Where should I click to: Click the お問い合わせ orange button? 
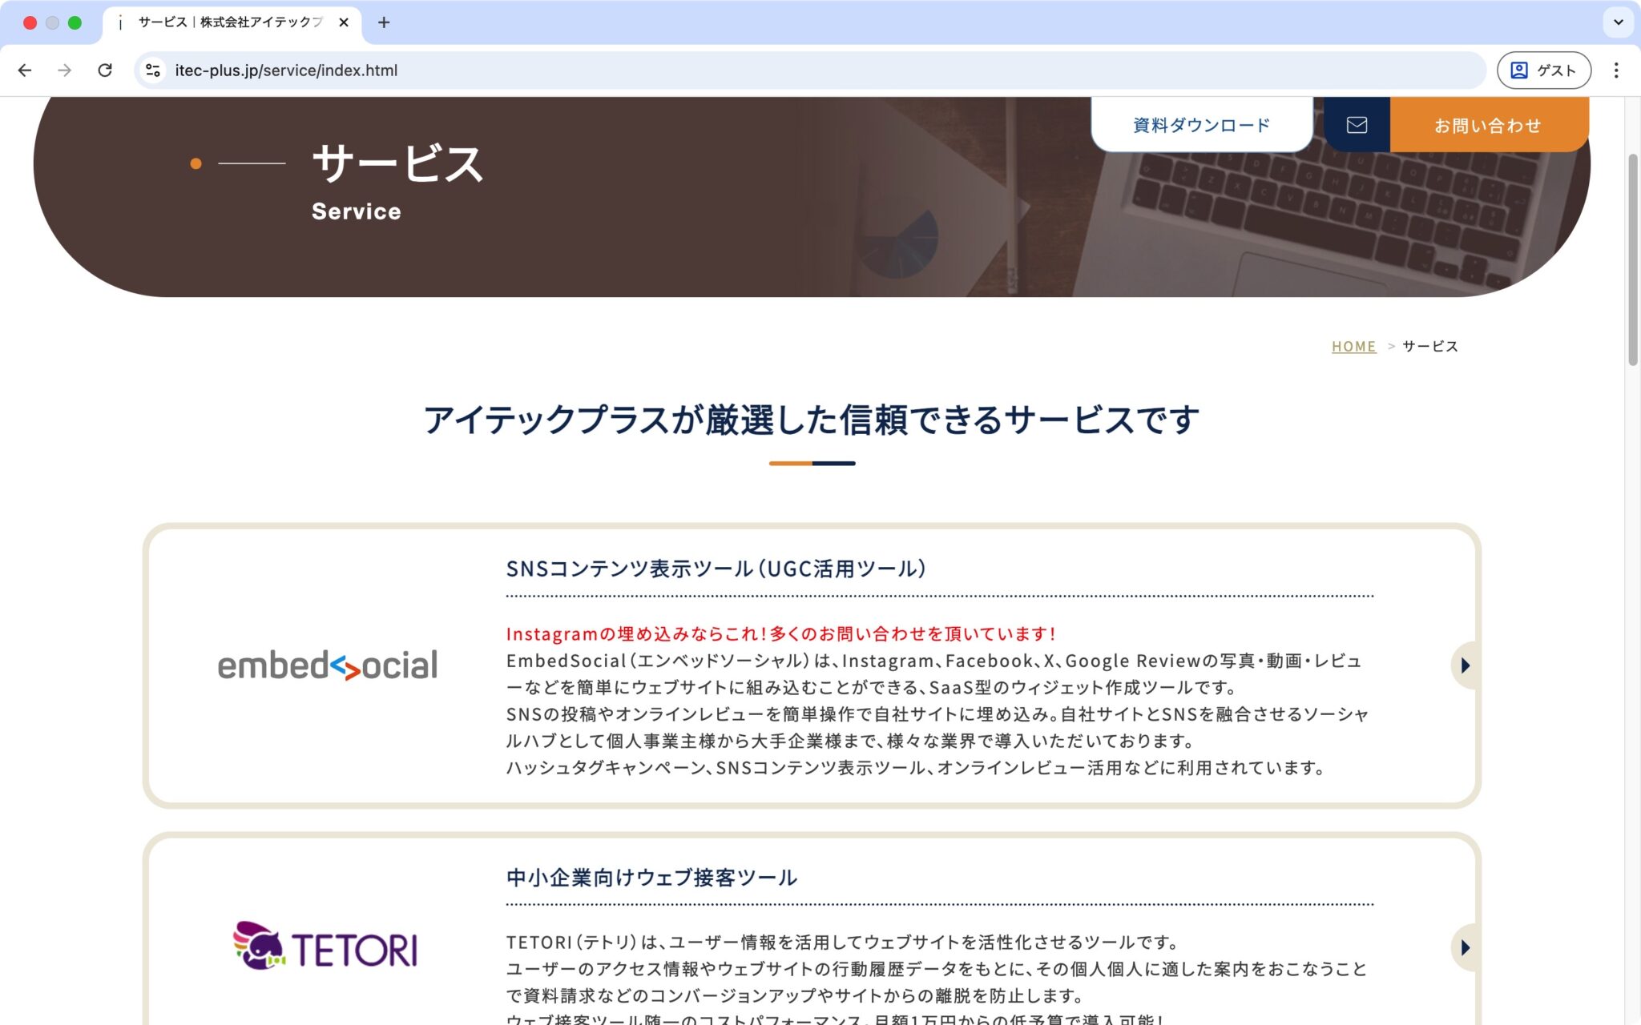tap(1488, 125)
